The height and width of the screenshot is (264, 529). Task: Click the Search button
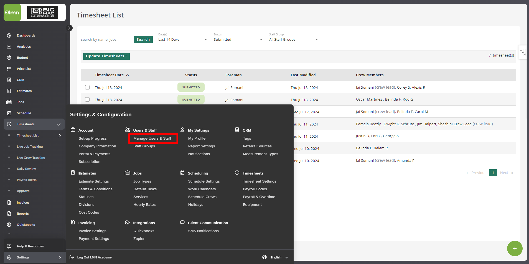143,40
